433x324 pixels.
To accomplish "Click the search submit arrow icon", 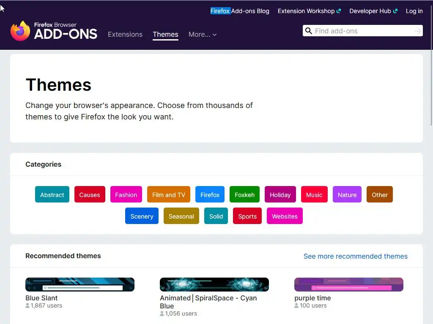I will point(417,31).
